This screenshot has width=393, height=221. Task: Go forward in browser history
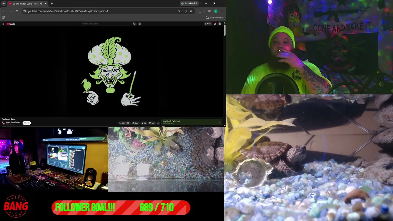tap(10, 11)
